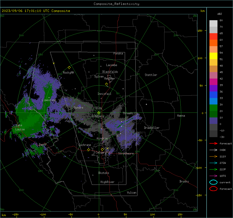Click the Sylvan label
The image size is (233, 218).
(99, 76)
